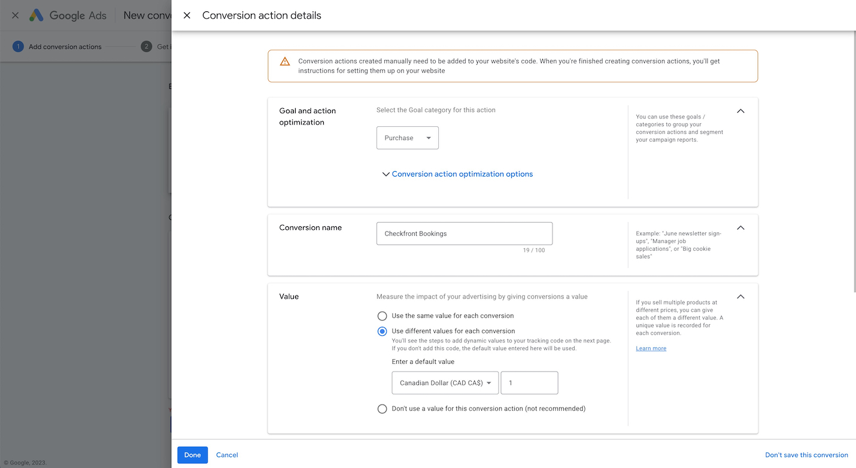Edit the Checkfront Bookings conversion name field
This screenshot has height=468, width=856.
[x=465, y=233]
